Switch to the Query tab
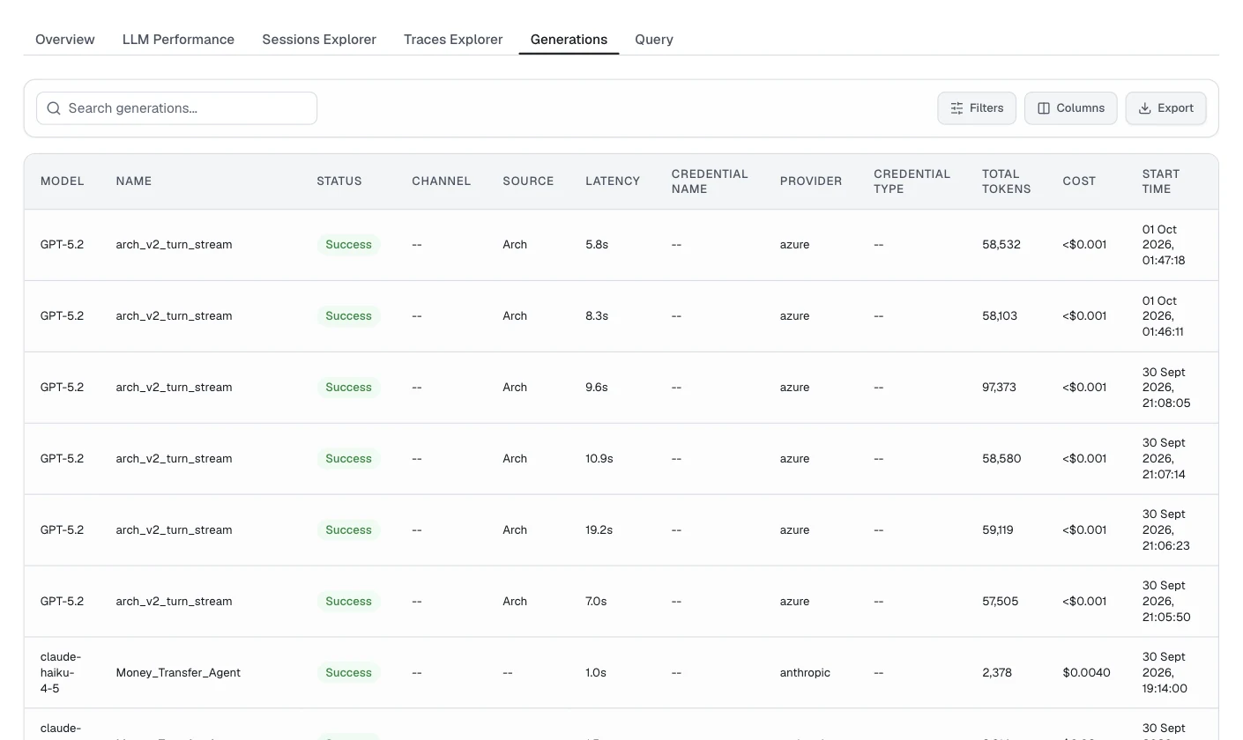 pos(654,40)
